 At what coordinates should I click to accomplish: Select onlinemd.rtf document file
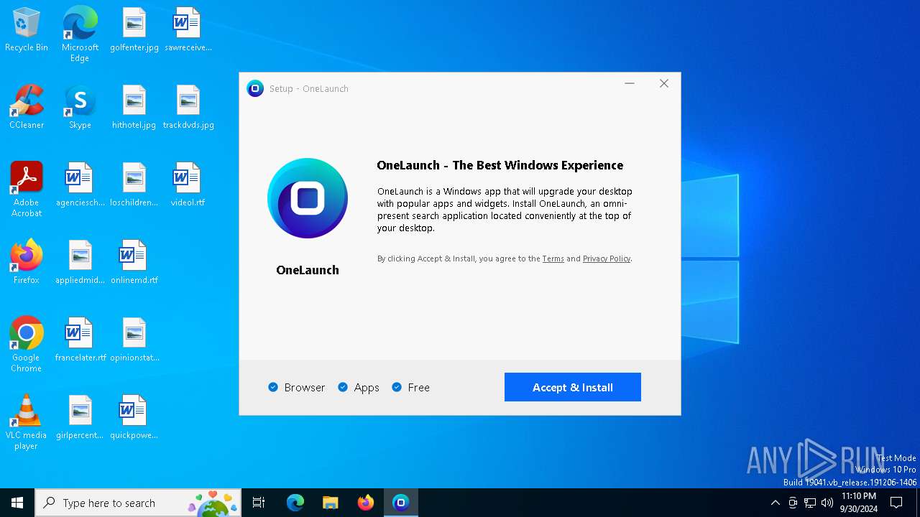coord(134,262)
